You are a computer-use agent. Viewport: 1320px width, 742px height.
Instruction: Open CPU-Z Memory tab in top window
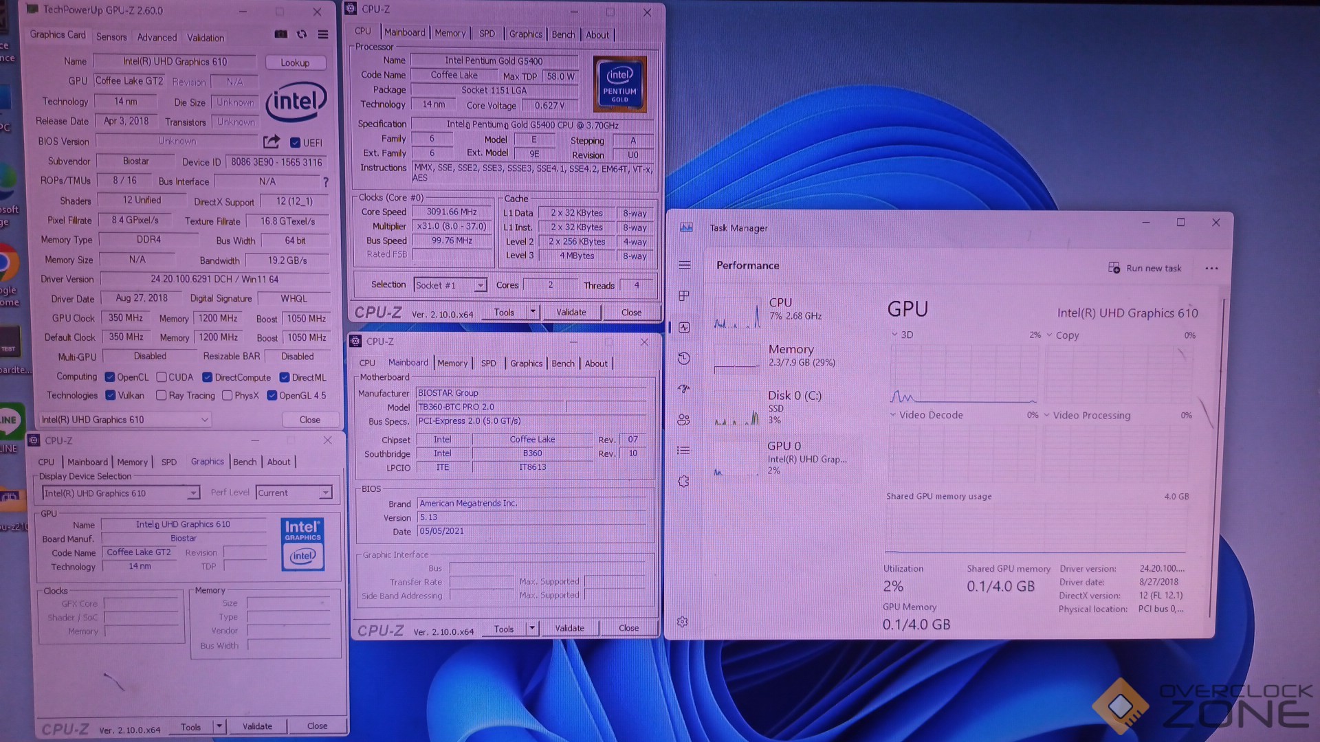450,33
